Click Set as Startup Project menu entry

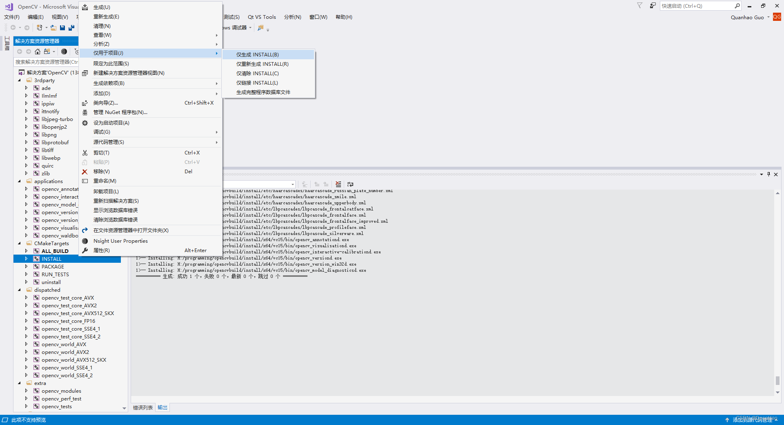pyautogui.click(x=150, y=123)
